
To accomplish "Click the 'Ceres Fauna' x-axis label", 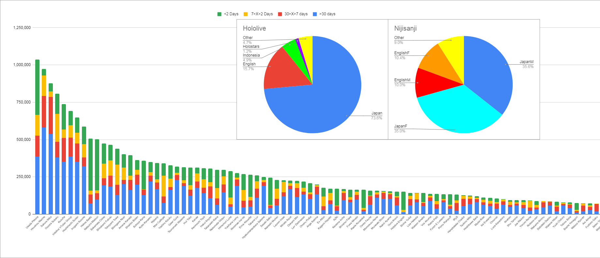I will click(x=366, y=222).
